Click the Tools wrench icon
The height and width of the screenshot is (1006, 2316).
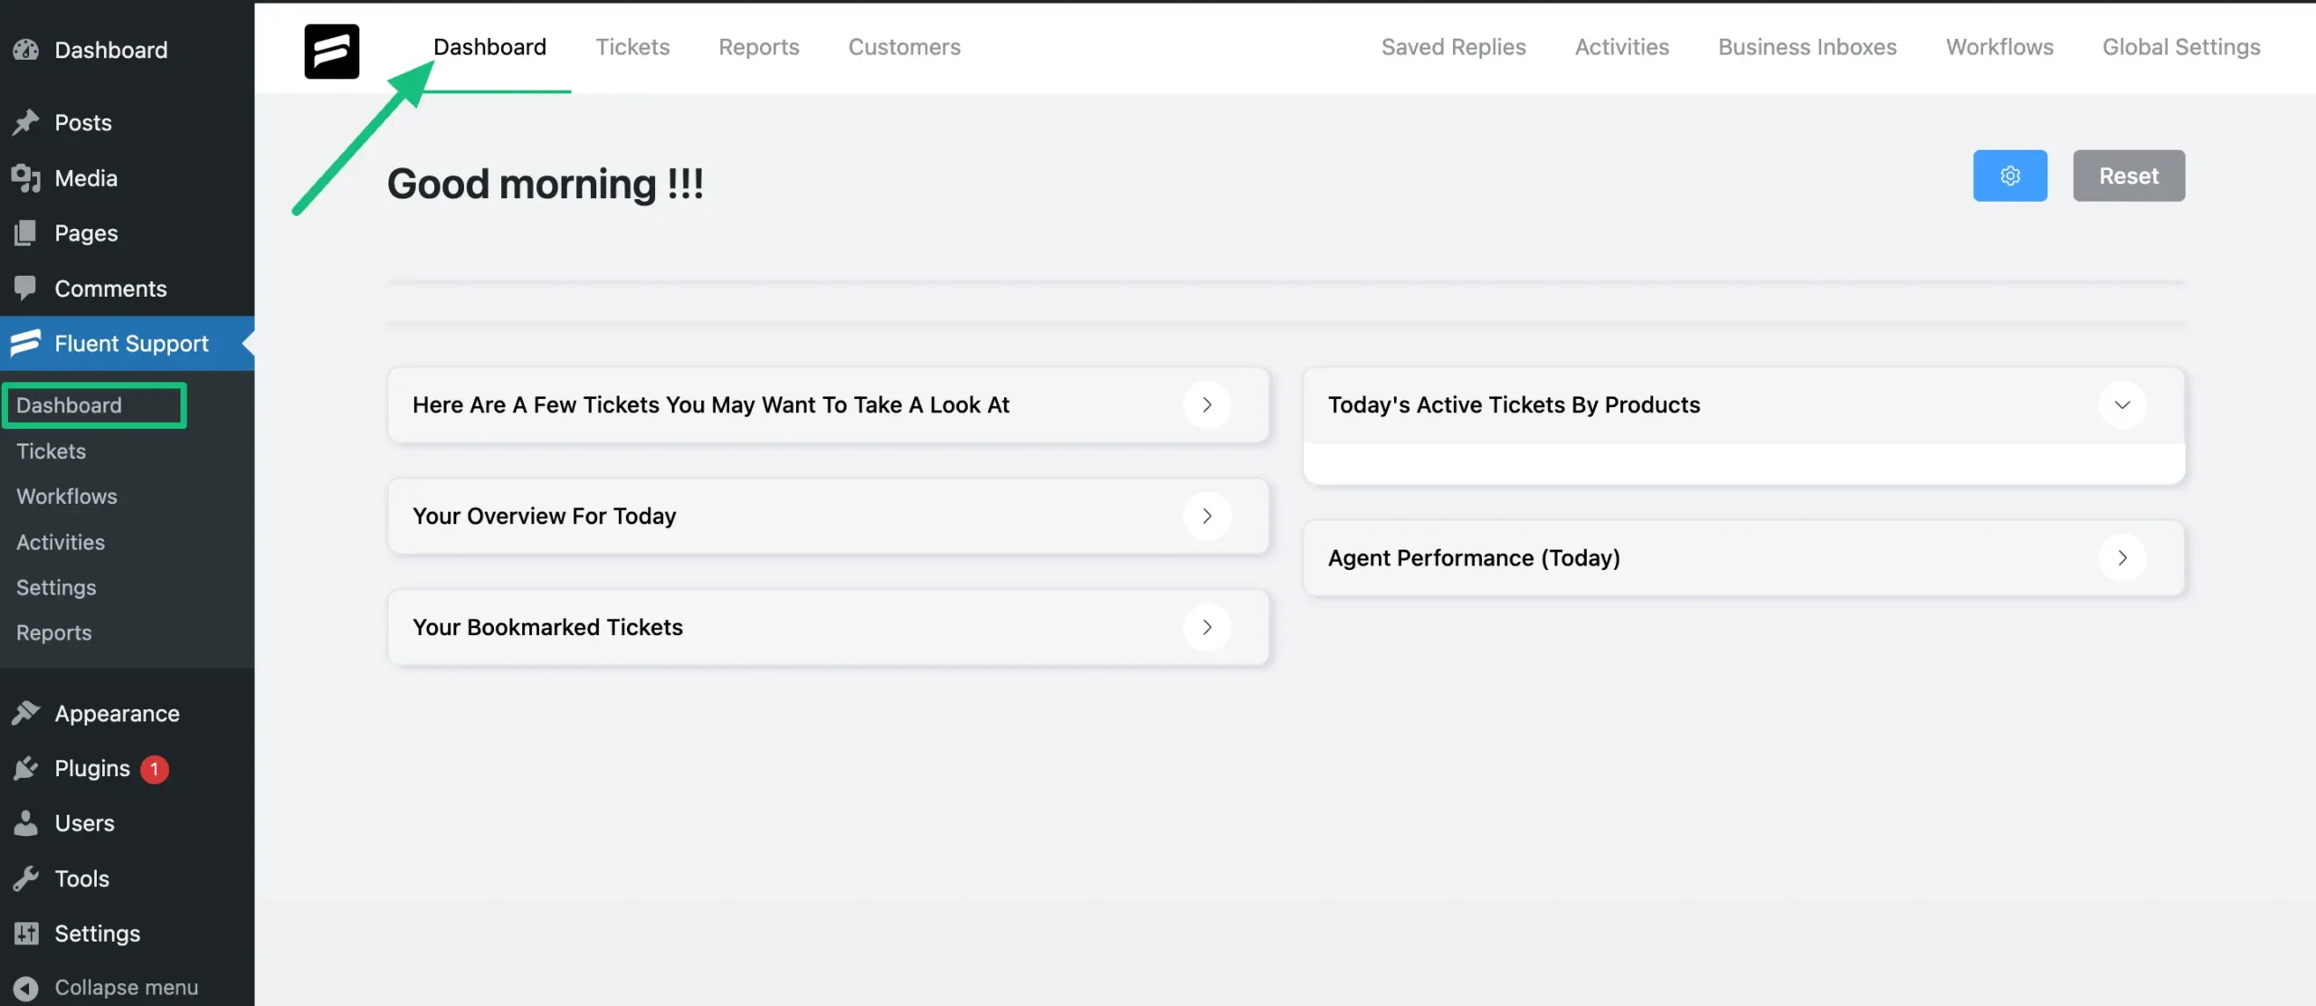[26, 878]
